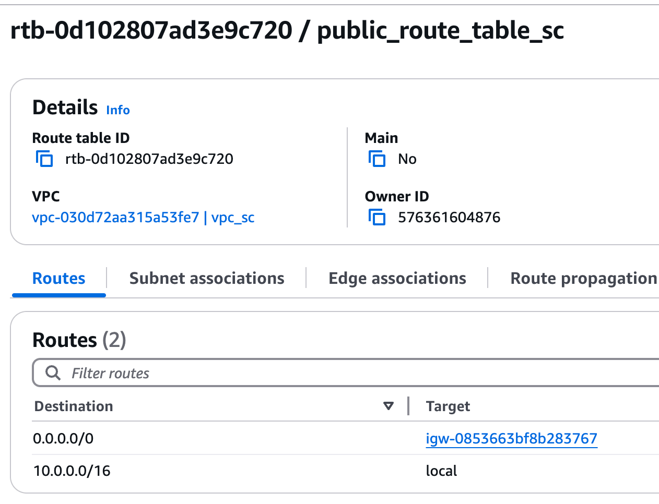This screenshot has height=504, width=659.
Task: Copy the Owner ID number
Action: [x=377, y=217]
